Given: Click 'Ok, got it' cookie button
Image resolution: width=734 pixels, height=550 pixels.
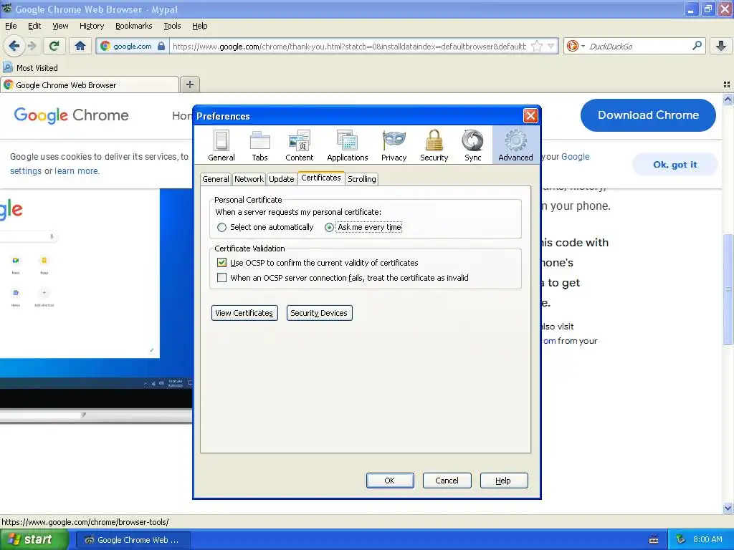Looking at the screenshot, I should [x=675, y=164].
